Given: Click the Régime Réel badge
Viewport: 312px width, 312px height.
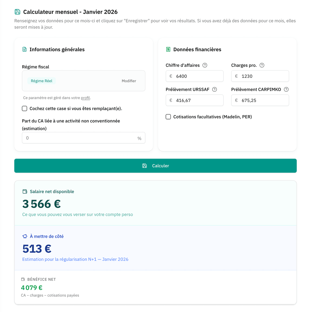Looking at the screenshot, I should 41,81.
